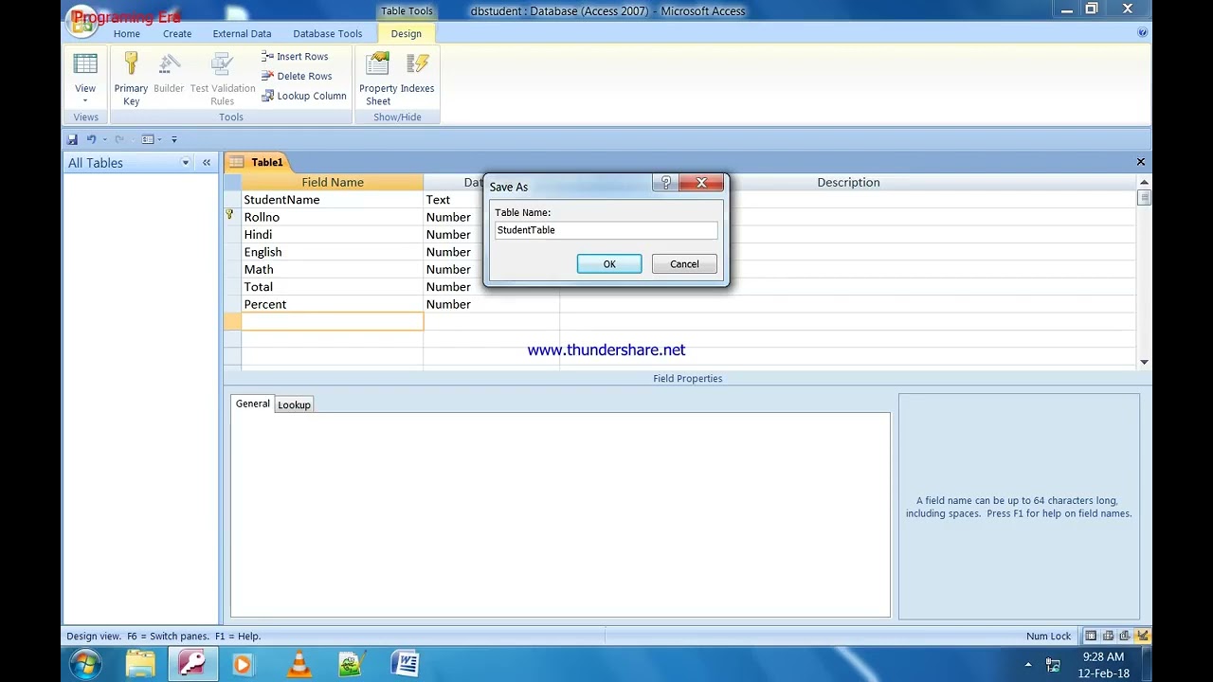Switch to Datasheet View in status bar
The width and height of the screenshot is (1213, 682).
(1091, 636)
